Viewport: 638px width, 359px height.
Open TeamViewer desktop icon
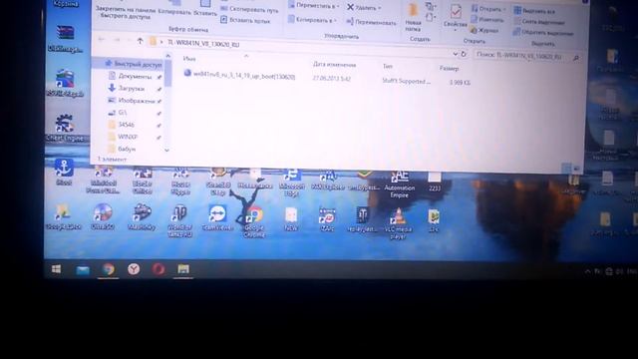217,217
